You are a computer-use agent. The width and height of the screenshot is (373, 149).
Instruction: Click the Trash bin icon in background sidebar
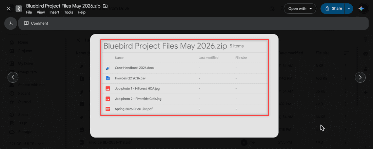pyautogui.click(x=12, y=123)
